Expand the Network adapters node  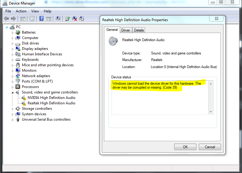coord(13,76)
